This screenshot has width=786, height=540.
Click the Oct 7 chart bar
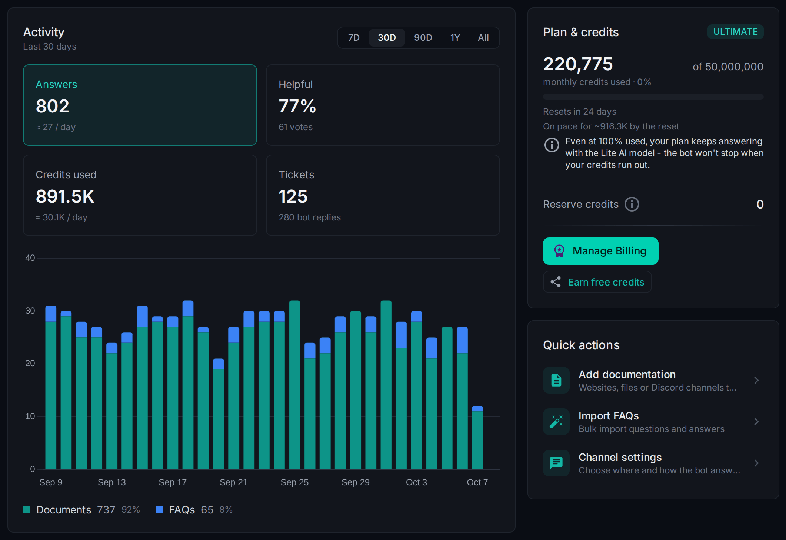[x=477, y=438]
